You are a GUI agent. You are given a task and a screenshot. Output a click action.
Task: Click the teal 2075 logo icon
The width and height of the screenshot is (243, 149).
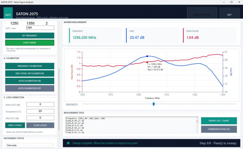coord(8,13)
